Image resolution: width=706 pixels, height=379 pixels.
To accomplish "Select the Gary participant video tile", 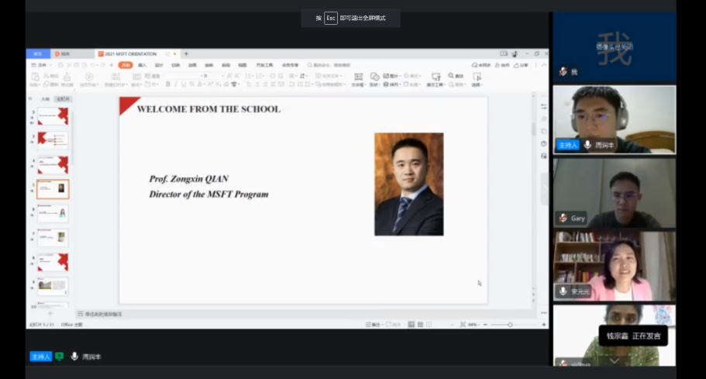I will pos(614,193).
